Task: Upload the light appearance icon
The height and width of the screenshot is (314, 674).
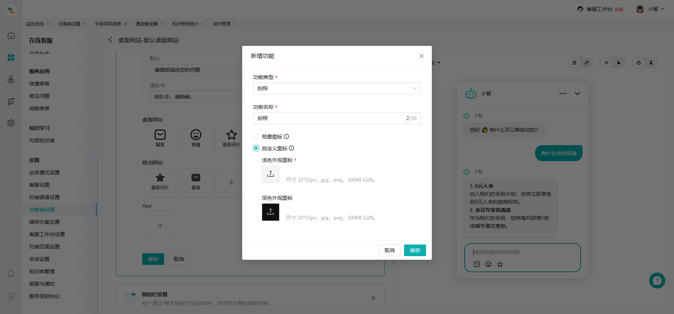Action: pyautogui.click(x=271, y=174)
